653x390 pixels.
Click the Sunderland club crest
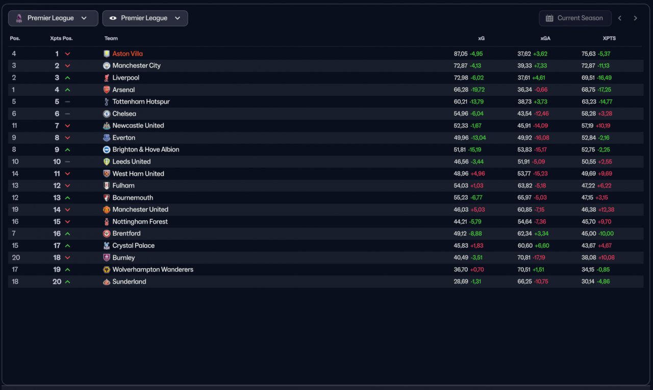107,281
